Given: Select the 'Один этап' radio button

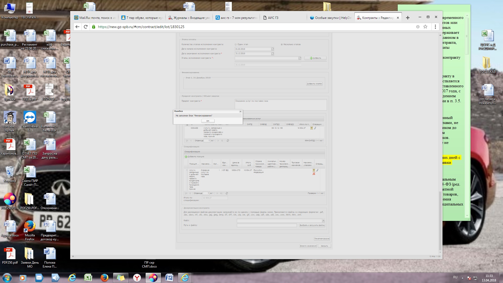Looking at the screenshot, I should tap(236, 45).
